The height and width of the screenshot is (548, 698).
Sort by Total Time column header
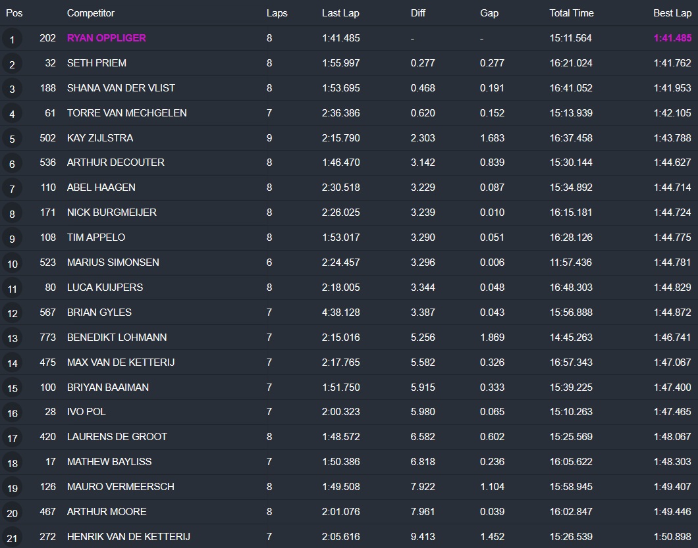571,13
